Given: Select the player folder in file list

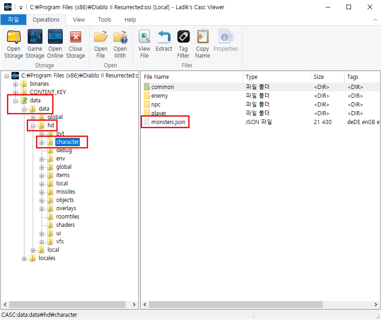Looking at the screenshot, I should (158, 113).
